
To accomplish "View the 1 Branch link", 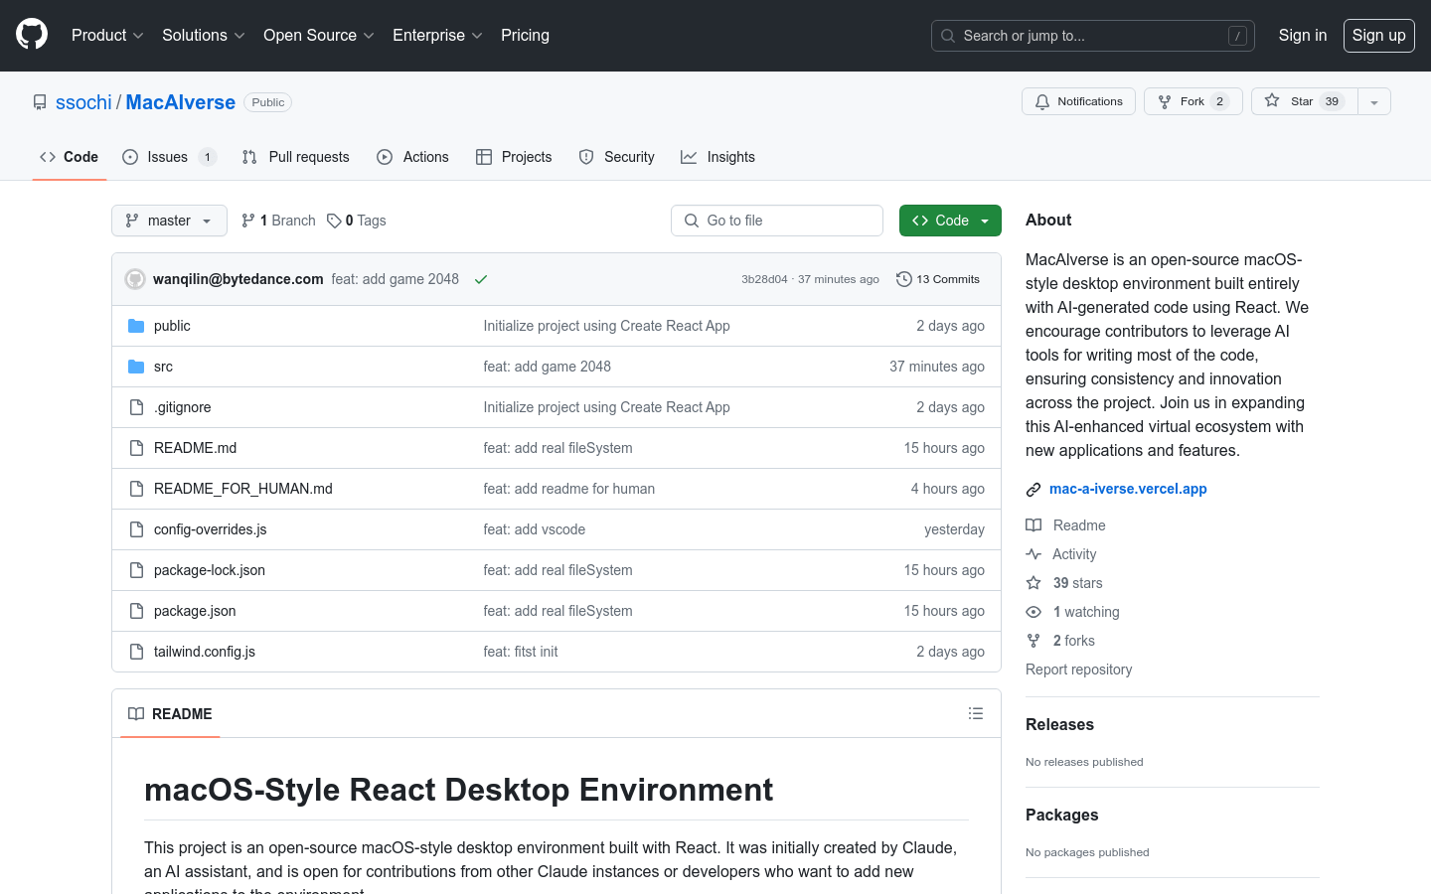I will point(278,221).
